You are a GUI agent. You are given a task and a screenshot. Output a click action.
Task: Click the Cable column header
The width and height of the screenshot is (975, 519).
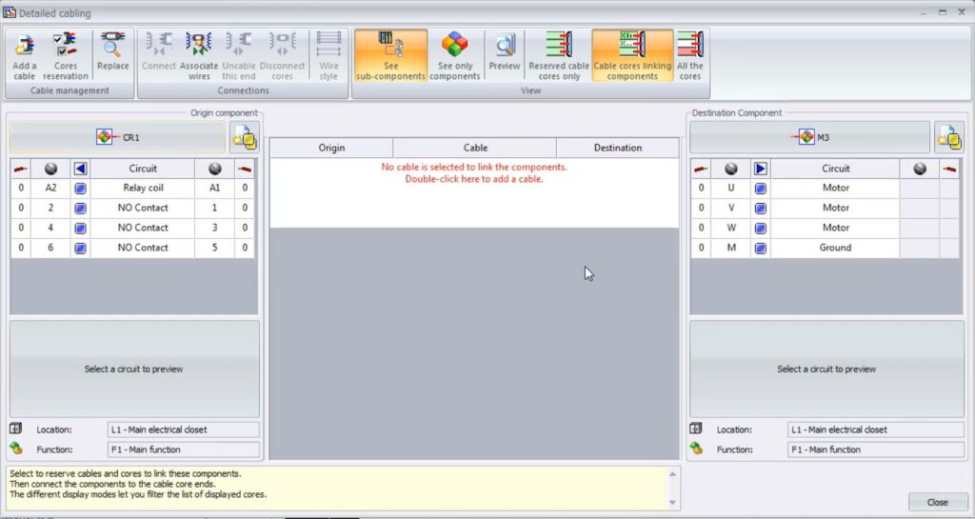(x=475, y=148)
